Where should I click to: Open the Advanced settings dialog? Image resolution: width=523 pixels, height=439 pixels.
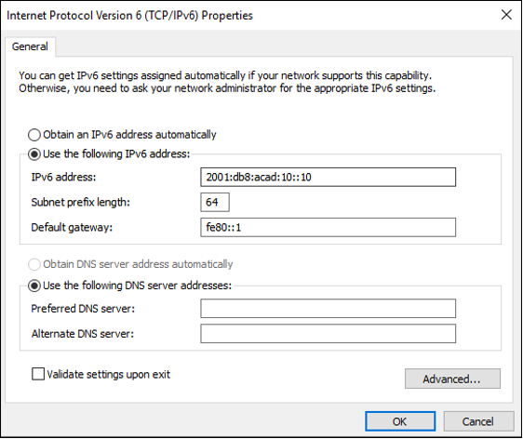point(452,379)
